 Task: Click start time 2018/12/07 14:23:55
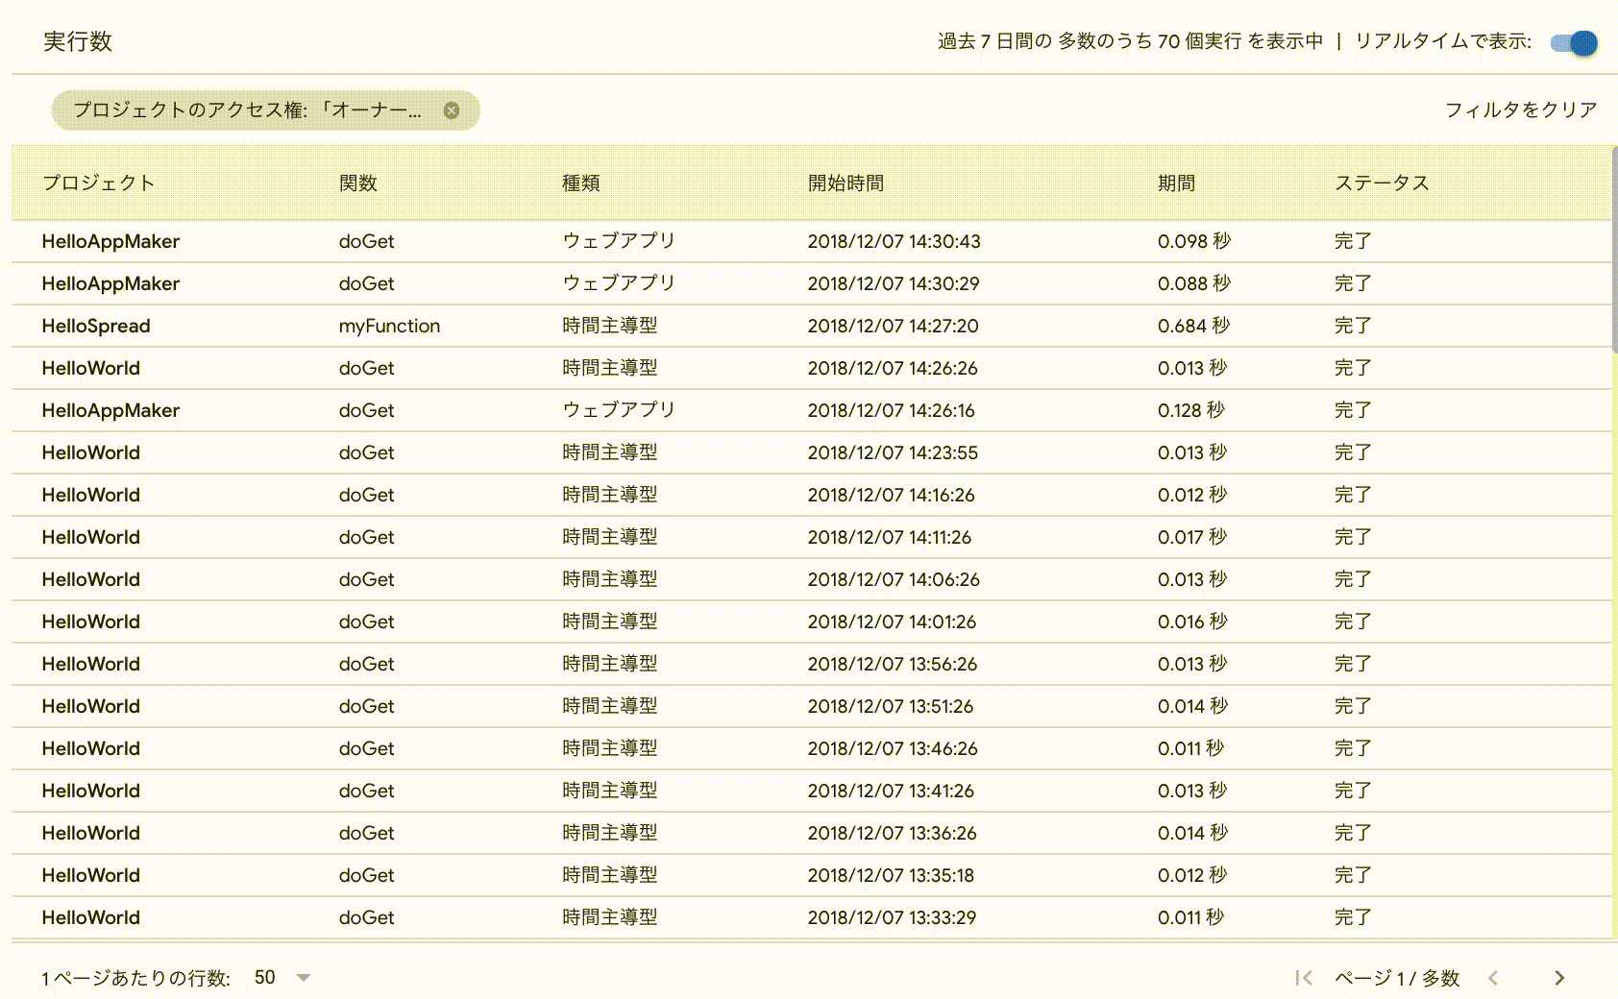[893, 452]
